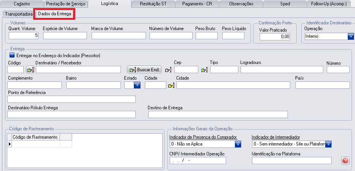Select the Dados da Entrega tab
Image resolution: width=355 pixels, height=171 pixels.
[x=55, y=14]
